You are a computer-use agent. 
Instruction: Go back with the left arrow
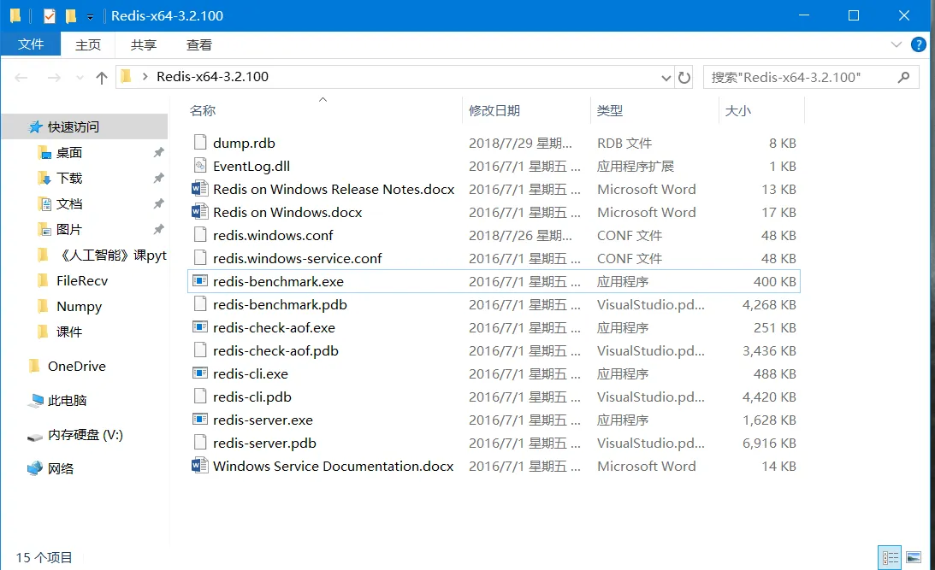[x=21, y=78]
